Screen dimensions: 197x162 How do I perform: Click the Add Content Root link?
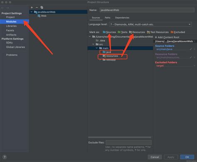(167, 37)
